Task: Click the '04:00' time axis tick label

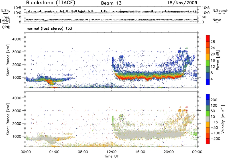Action: point(54,152)
